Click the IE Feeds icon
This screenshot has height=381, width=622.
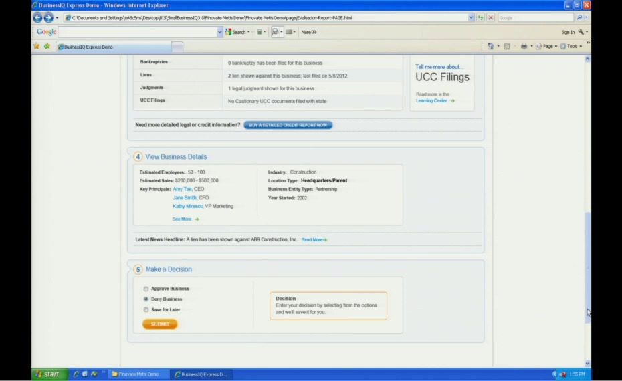[x=506, y=46]
